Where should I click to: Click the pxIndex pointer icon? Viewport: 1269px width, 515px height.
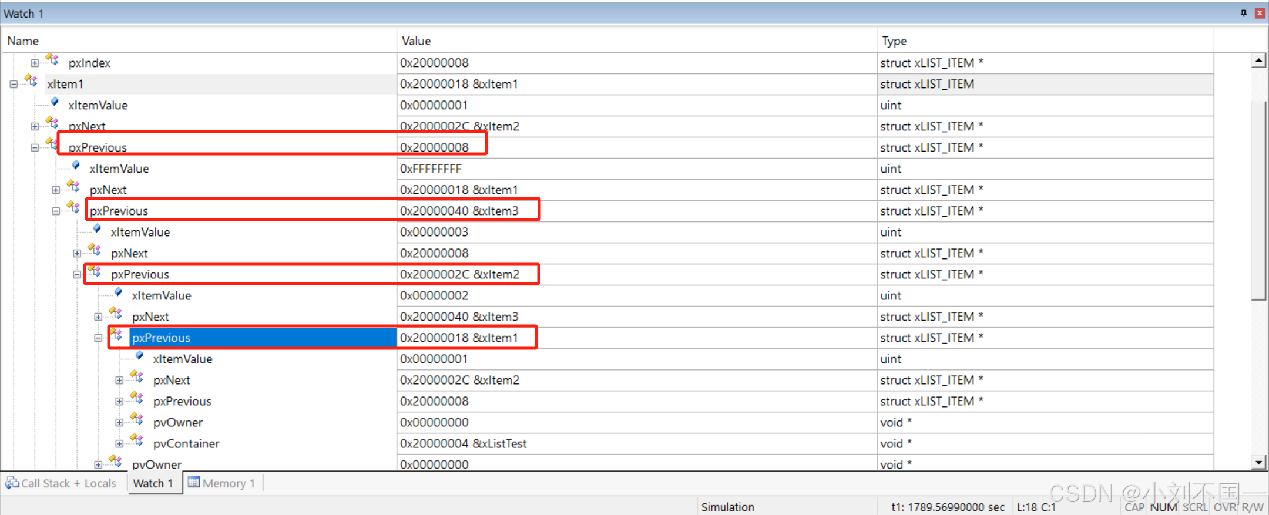tap(52, 60)
